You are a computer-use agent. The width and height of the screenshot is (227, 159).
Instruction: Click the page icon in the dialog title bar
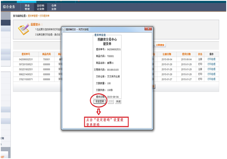[64, 30]
